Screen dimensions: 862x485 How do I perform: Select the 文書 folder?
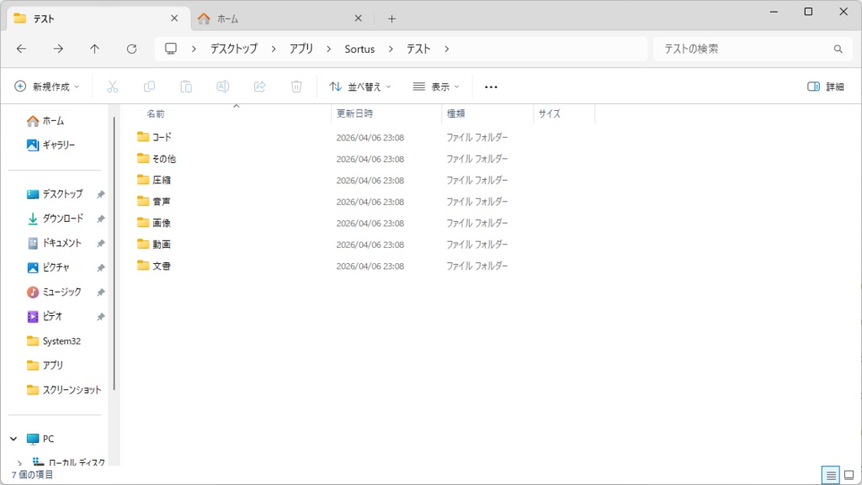(x=153, y=266)
